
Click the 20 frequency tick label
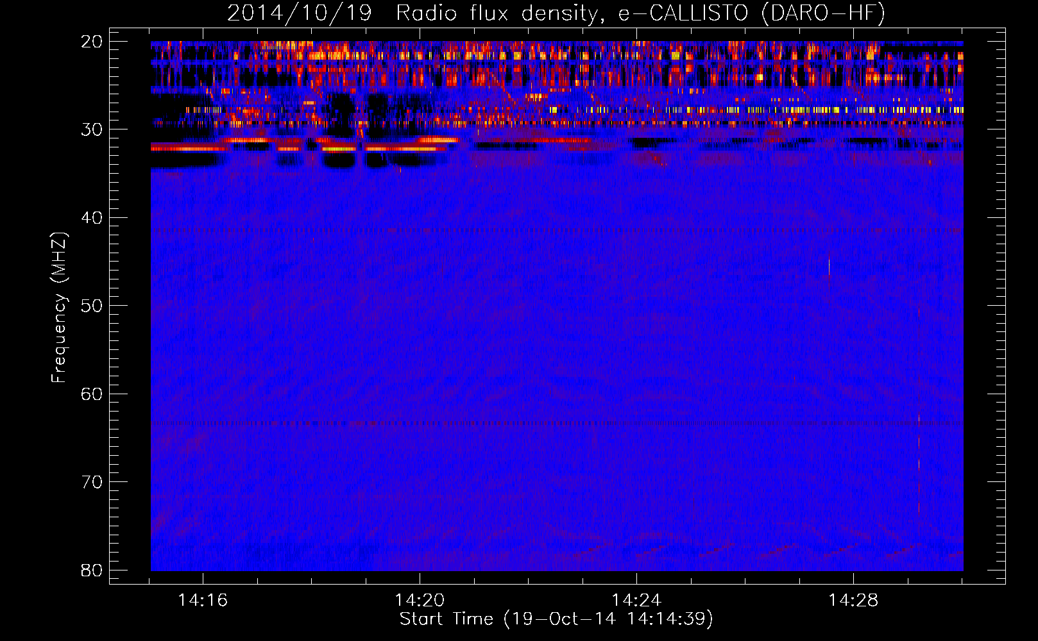pyautogui.click(x=92, y=42)
